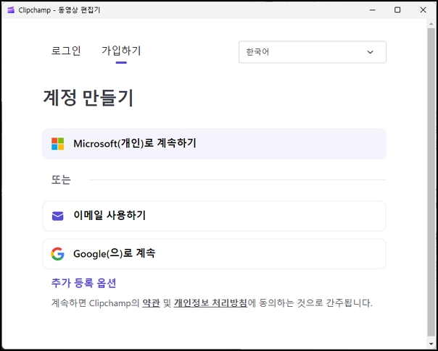Screen dimensions: 438x351
Task: Open the 약관 terms link
Action: [x=151, y=303]
